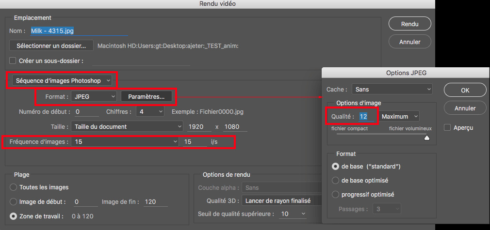This screenshot has width=490, height=230.
Task: Open the Qualité 3D dropdown
Action: pyautogui.click(x=281, y=200)
